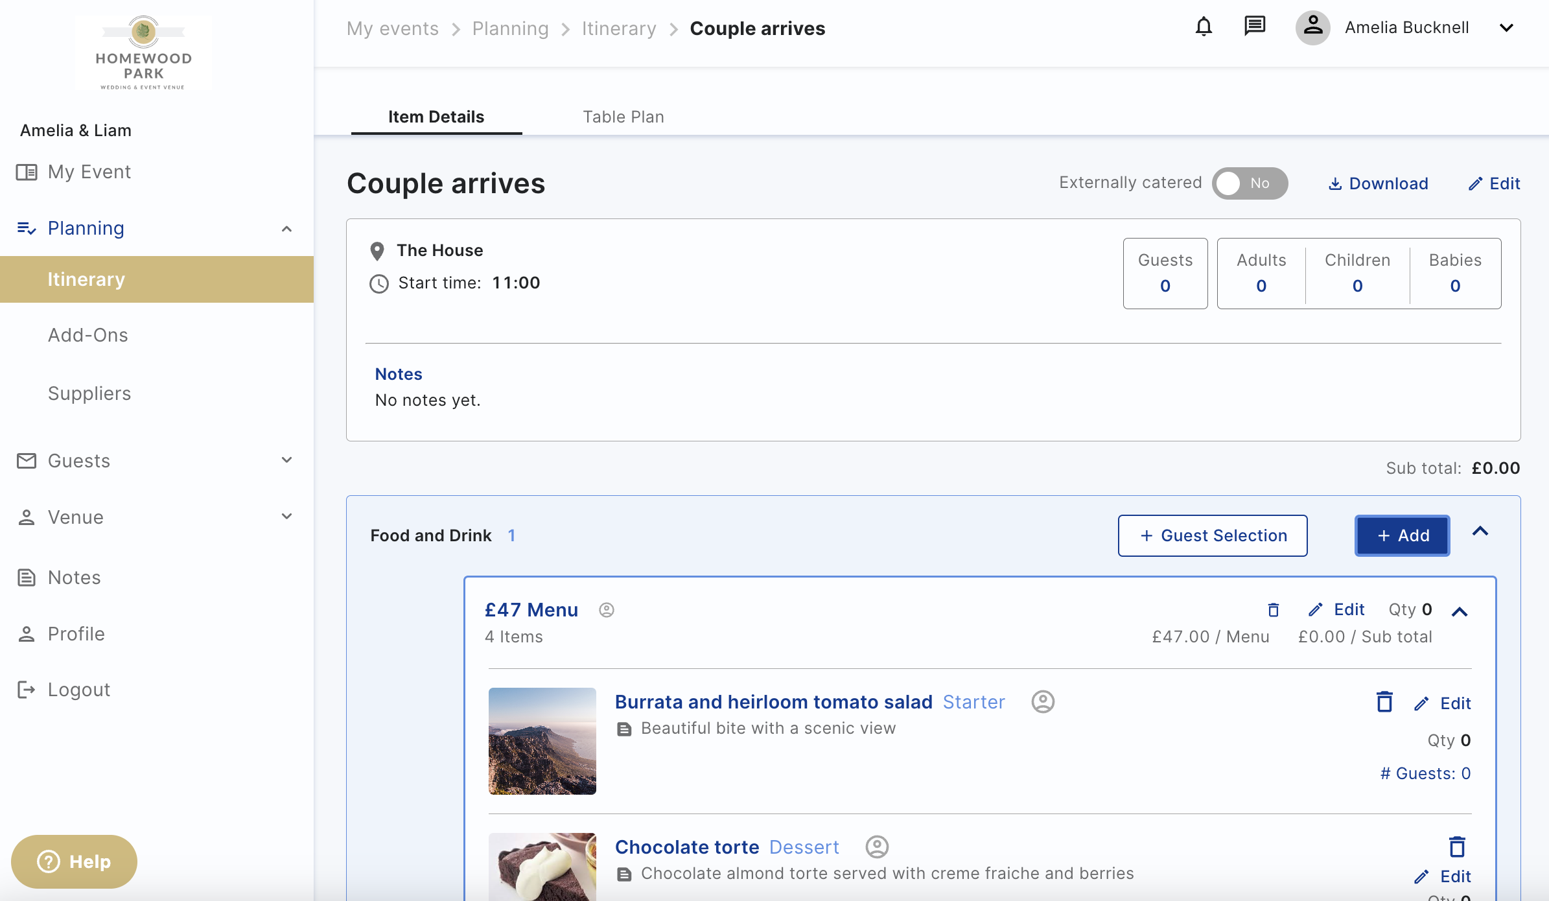Click the Planning checklist icon

pyautogui.click(x=27, y=228)
